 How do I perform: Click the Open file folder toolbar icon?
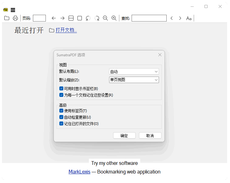pos(6,18)
